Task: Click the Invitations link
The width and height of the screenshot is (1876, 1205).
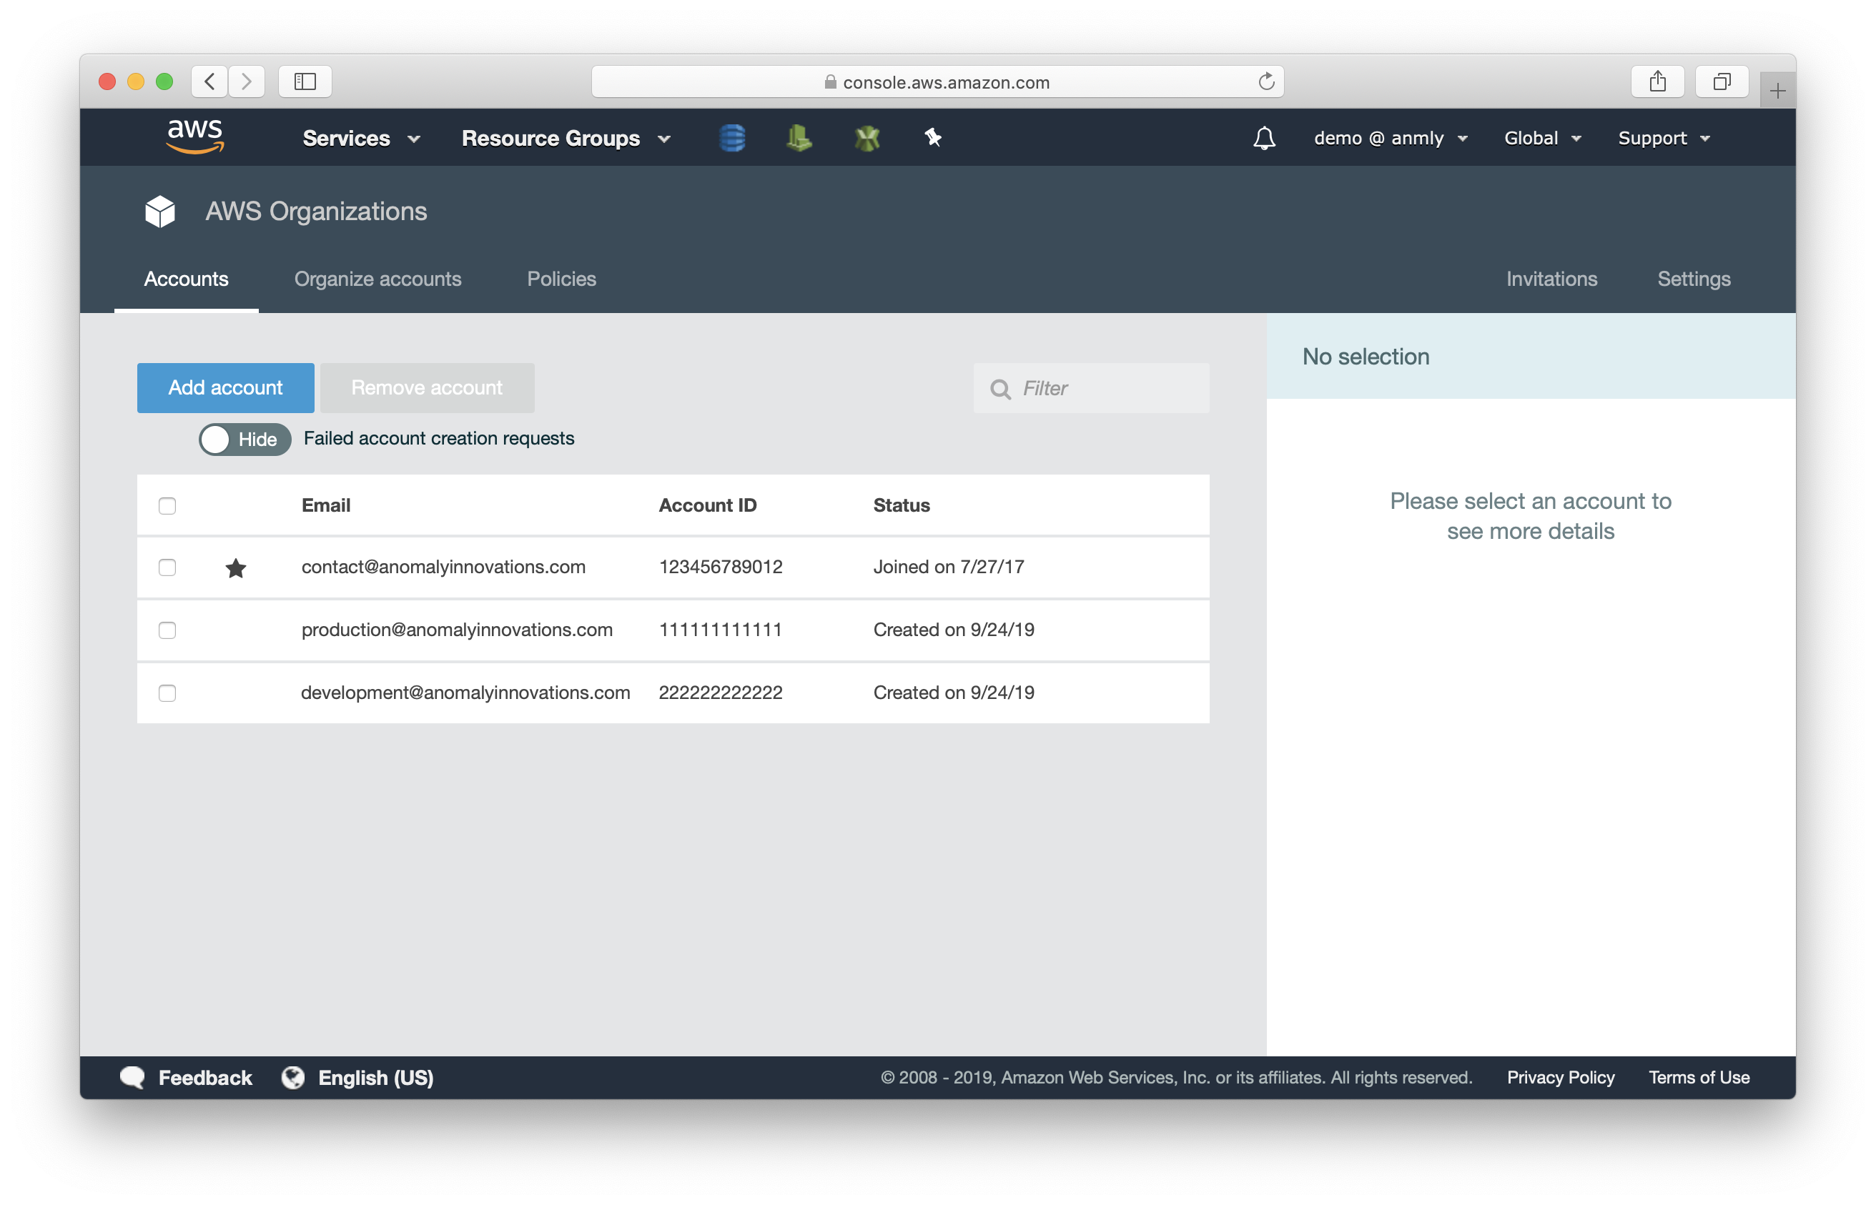Action: tap(1549, 279)
